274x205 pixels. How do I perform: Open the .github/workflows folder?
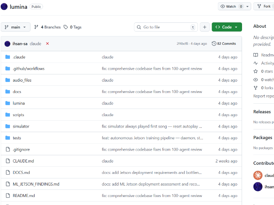click(x=29, y=69)
